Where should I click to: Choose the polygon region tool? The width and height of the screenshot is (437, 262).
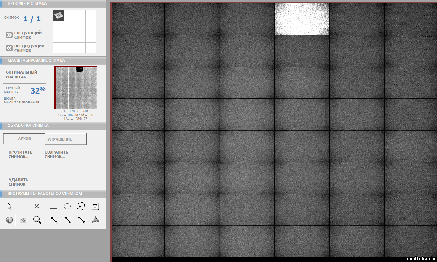81,206
